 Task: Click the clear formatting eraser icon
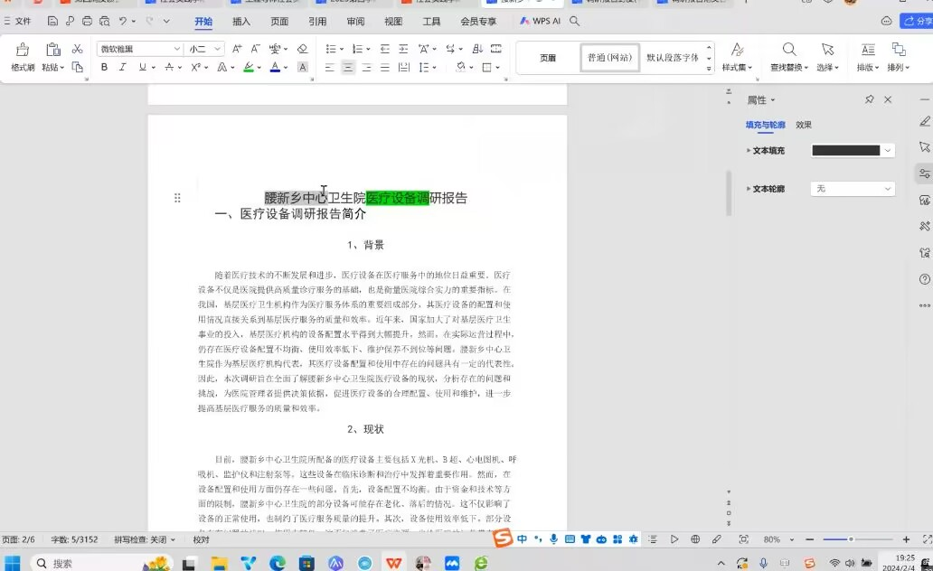302,49
